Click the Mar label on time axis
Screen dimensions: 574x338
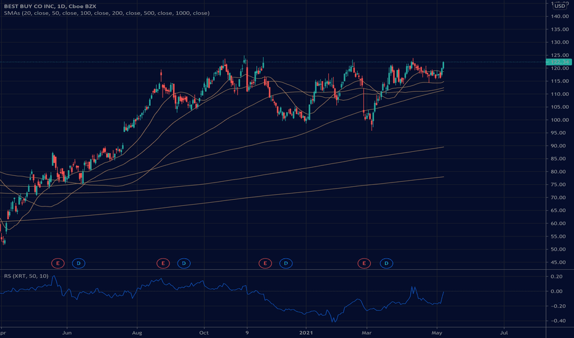point(366,333)
